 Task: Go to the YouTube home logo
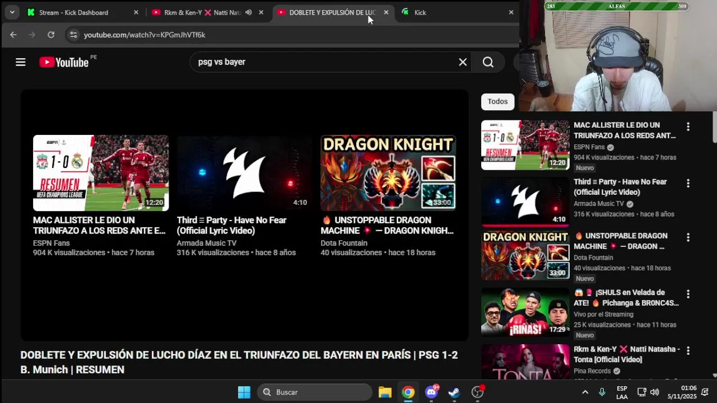click(x=64, y=62)
